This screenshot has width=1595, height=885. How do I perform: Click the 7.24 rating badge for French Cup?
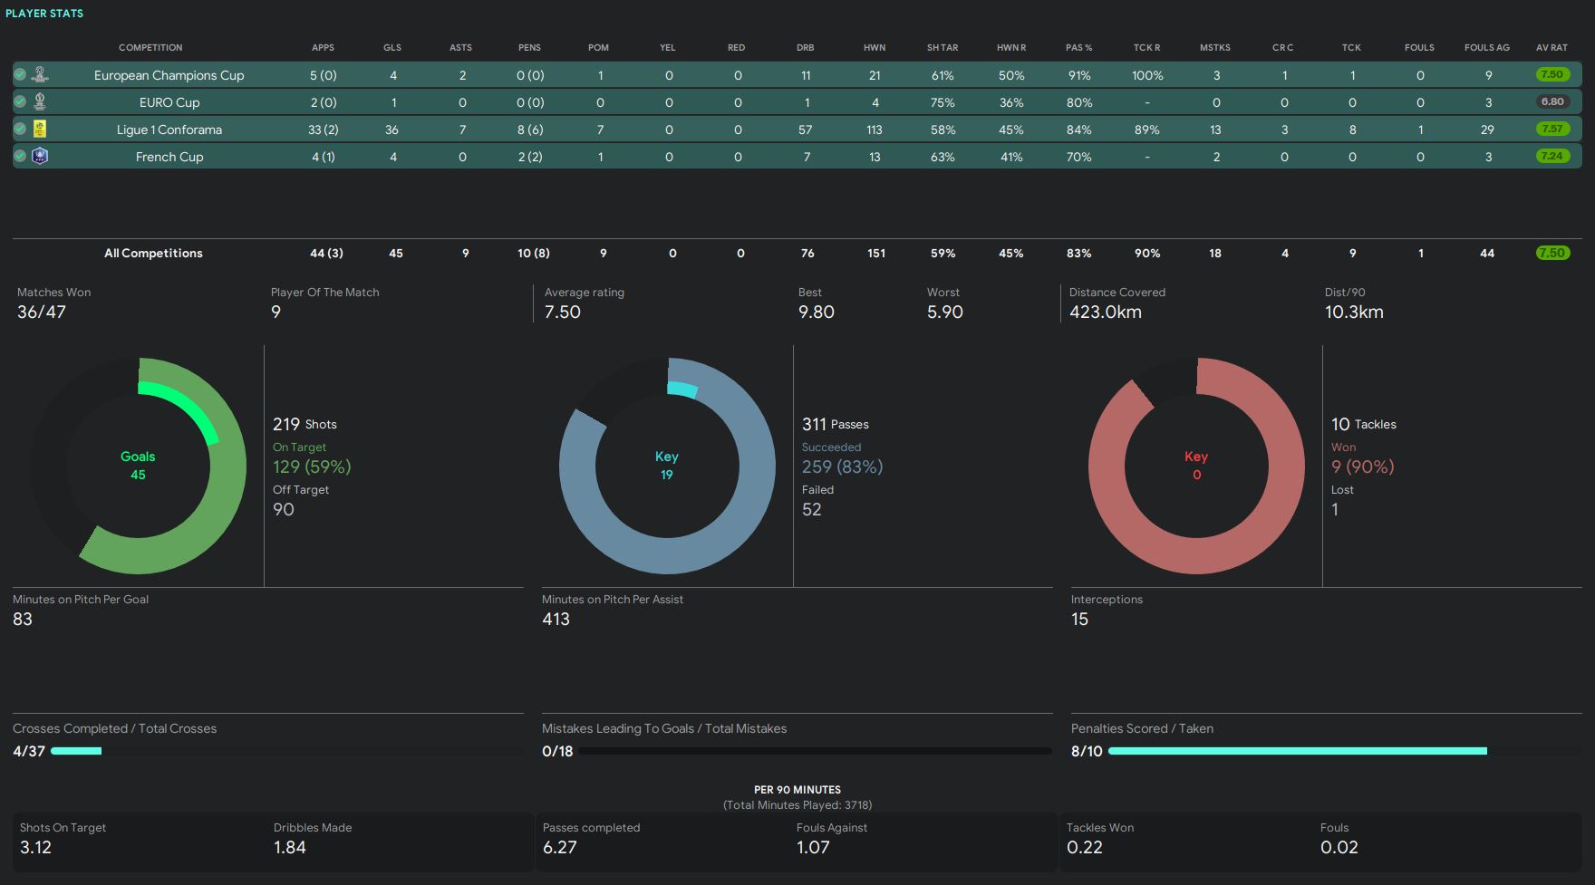1552,157
